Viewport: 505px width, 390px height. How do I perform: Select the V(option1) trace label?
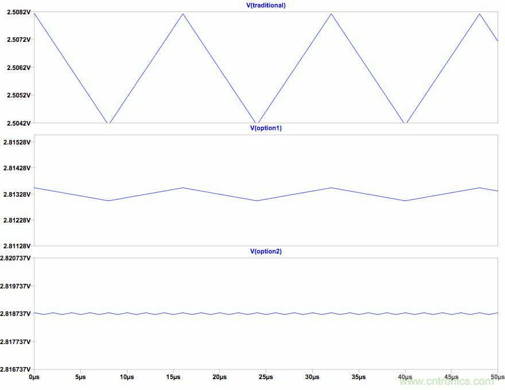coord(266,128)
